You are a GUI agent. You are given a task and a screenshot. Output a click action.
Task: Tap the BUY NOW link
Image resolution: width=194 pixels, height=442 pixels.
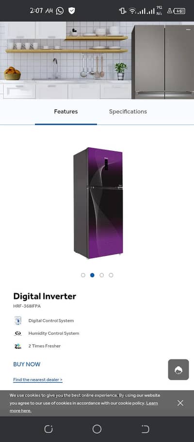click(27, 364)
